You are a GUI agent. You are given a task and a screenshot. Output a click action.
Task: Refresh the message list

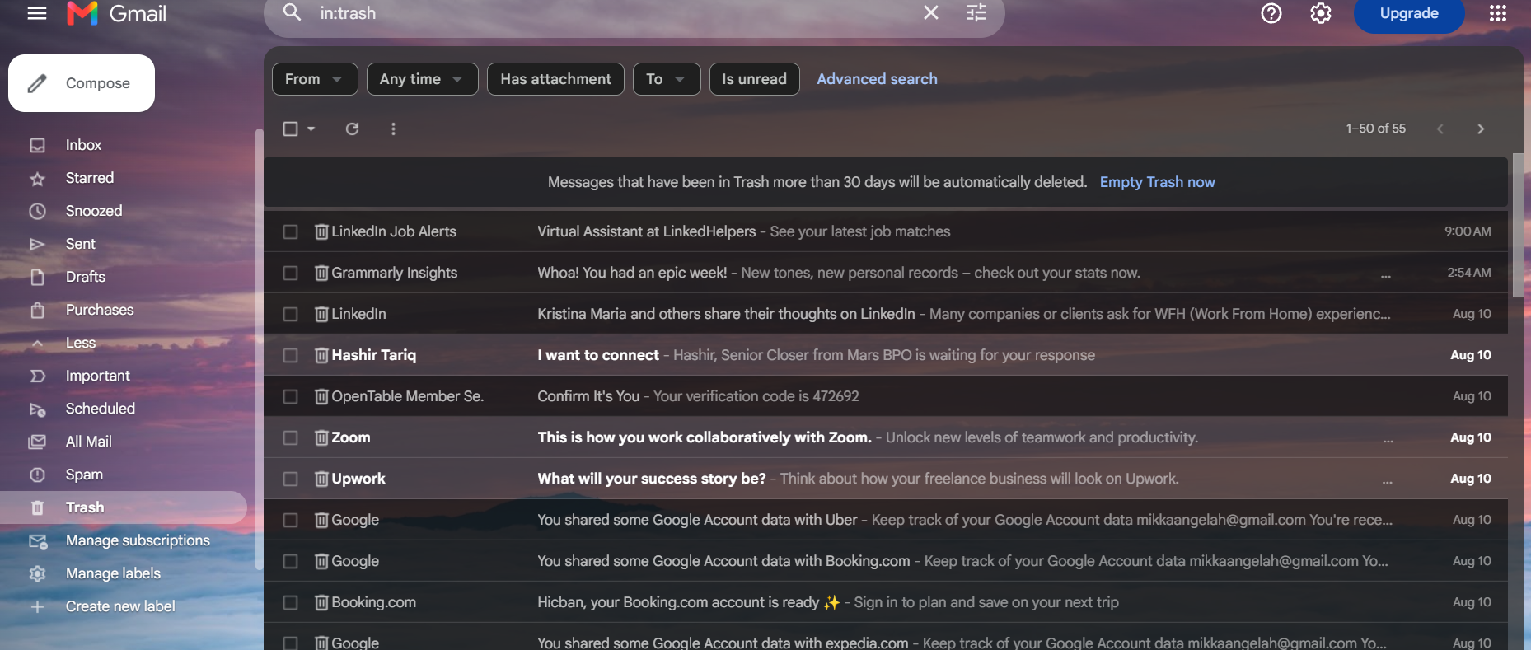point(352,129)
